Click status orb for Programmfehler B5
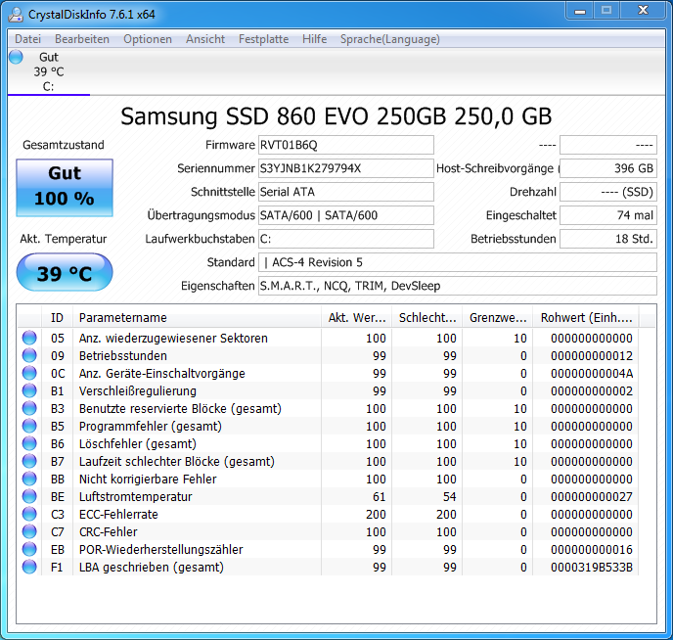The height and width of the screenshot is (640, 673). pos(29,426)
